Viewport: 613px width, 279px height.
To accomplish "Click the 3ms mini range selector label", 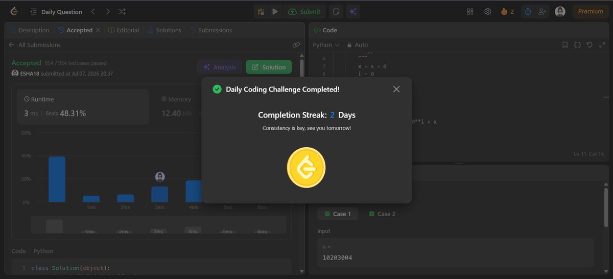I will 158,231.
